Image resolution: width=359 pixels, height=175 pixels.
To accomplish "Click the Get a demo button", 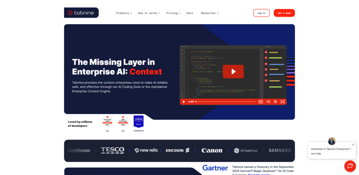I will [284, 13].
